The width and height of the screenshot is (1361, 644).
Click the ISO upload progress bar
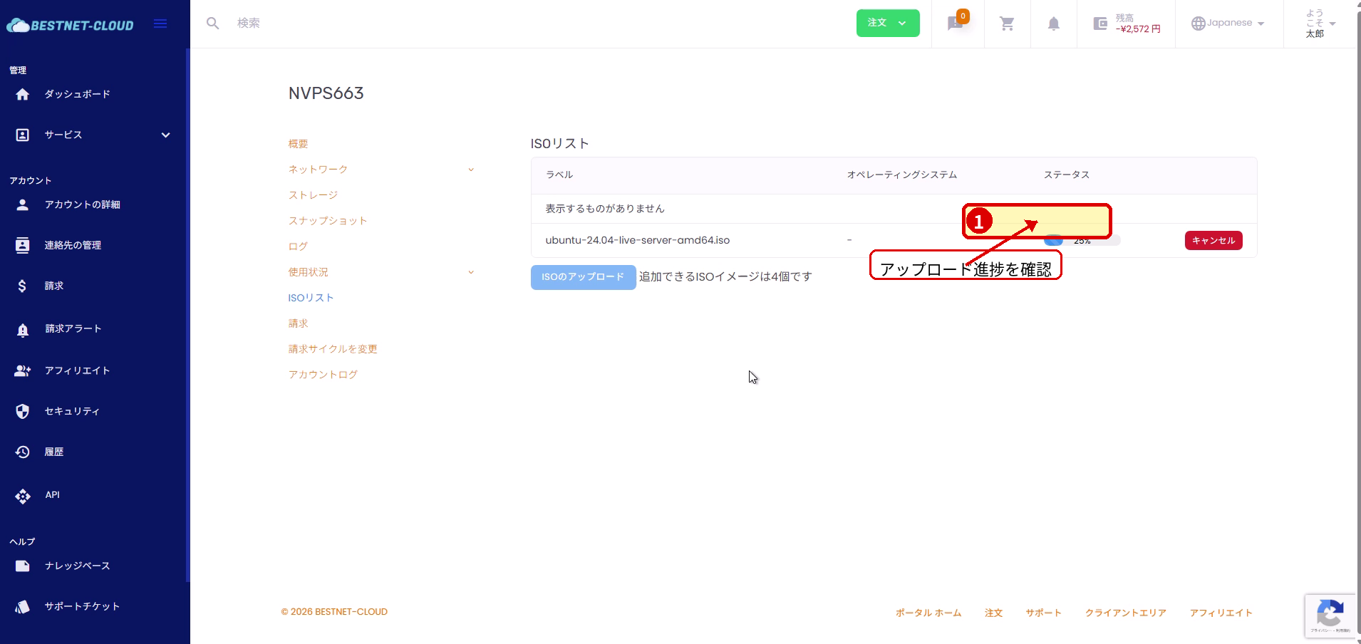[1082, 241]
